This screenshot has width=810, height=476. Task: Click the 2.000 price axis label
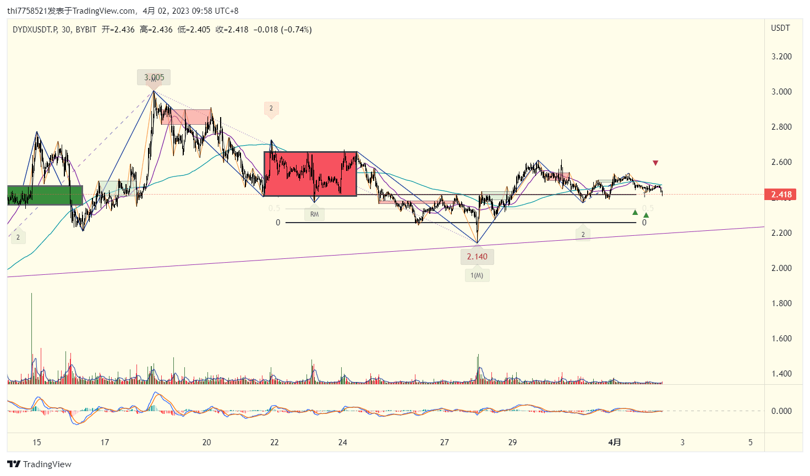point(781,268)
